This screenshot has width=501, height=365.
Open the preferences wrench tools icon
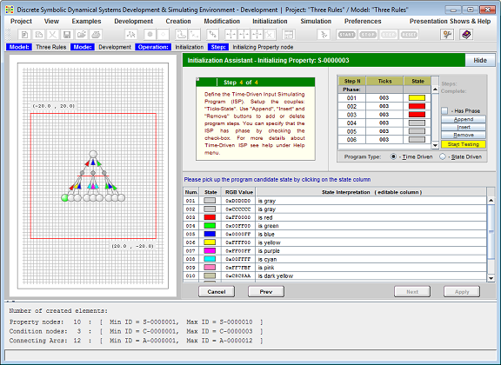[447, 35]
